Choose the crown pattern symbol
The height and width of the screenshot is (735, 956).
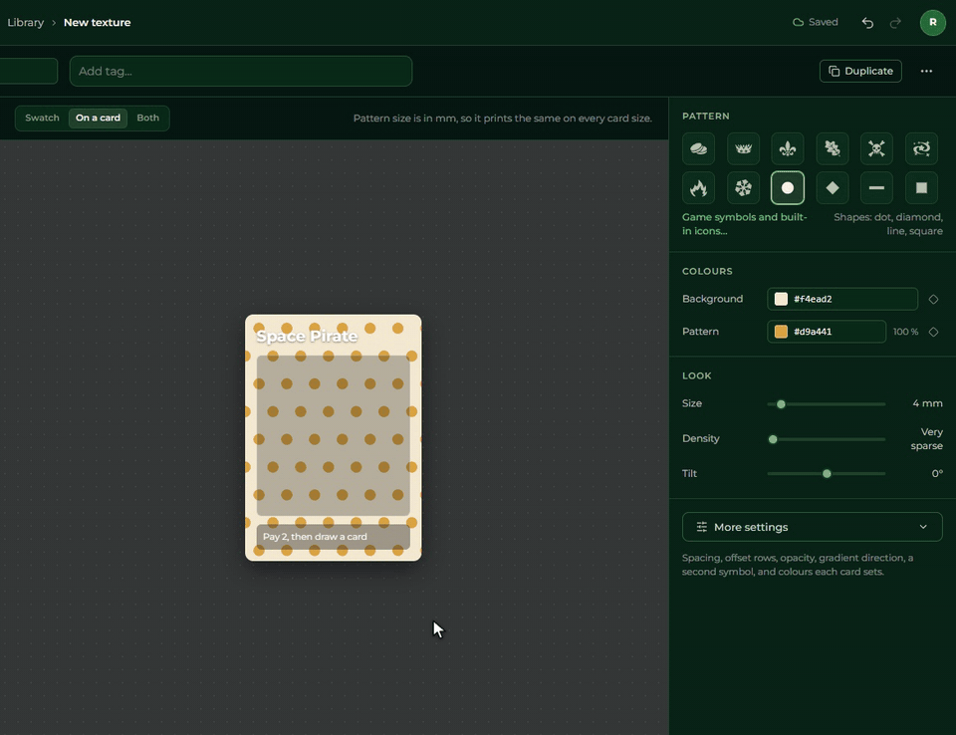pyautogui.click(x=743, y=148)
